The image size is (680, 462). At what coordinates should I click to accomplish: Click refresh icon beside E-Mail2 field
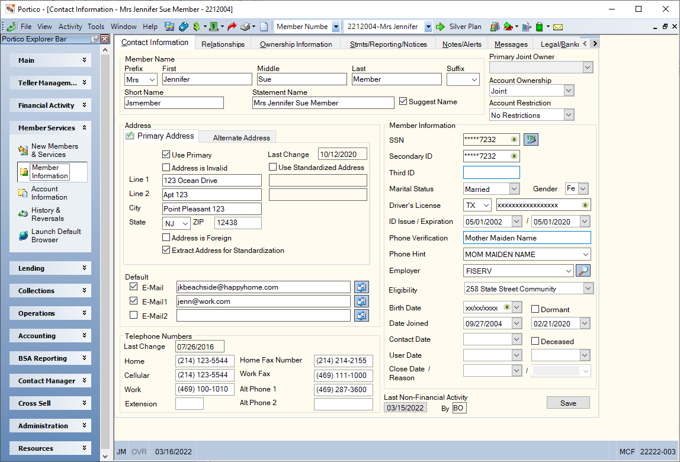point(361,315)
